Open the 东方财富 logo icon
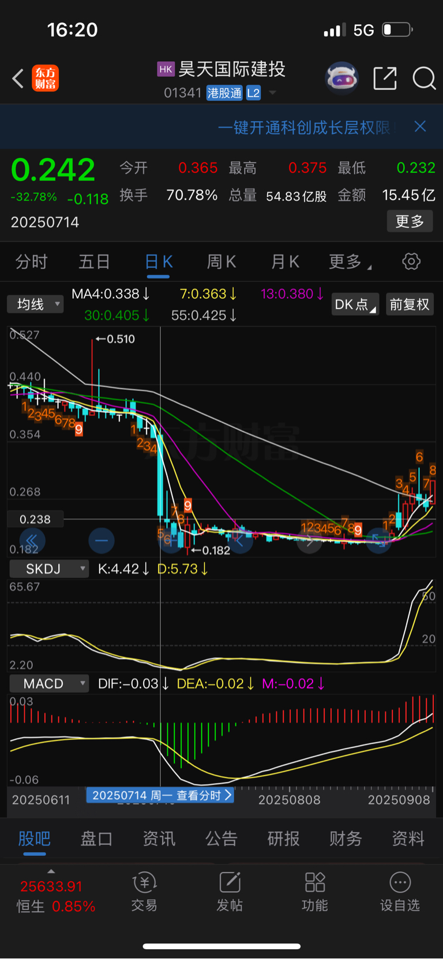 click(x=45, y=78)
